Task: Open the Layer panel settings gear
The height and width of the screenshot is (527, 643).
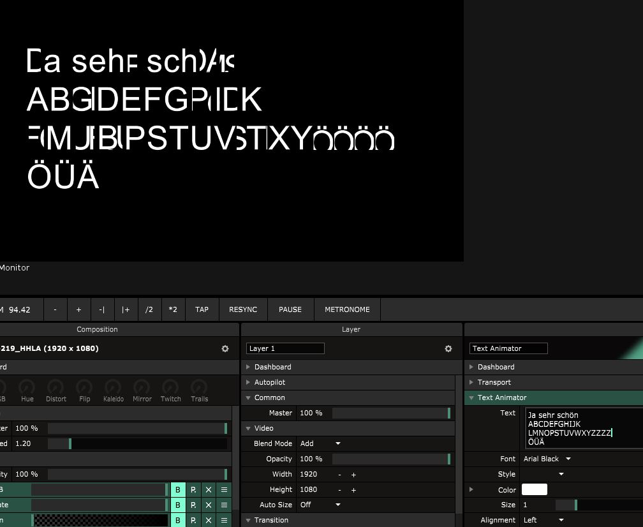Action: [448, 349]
